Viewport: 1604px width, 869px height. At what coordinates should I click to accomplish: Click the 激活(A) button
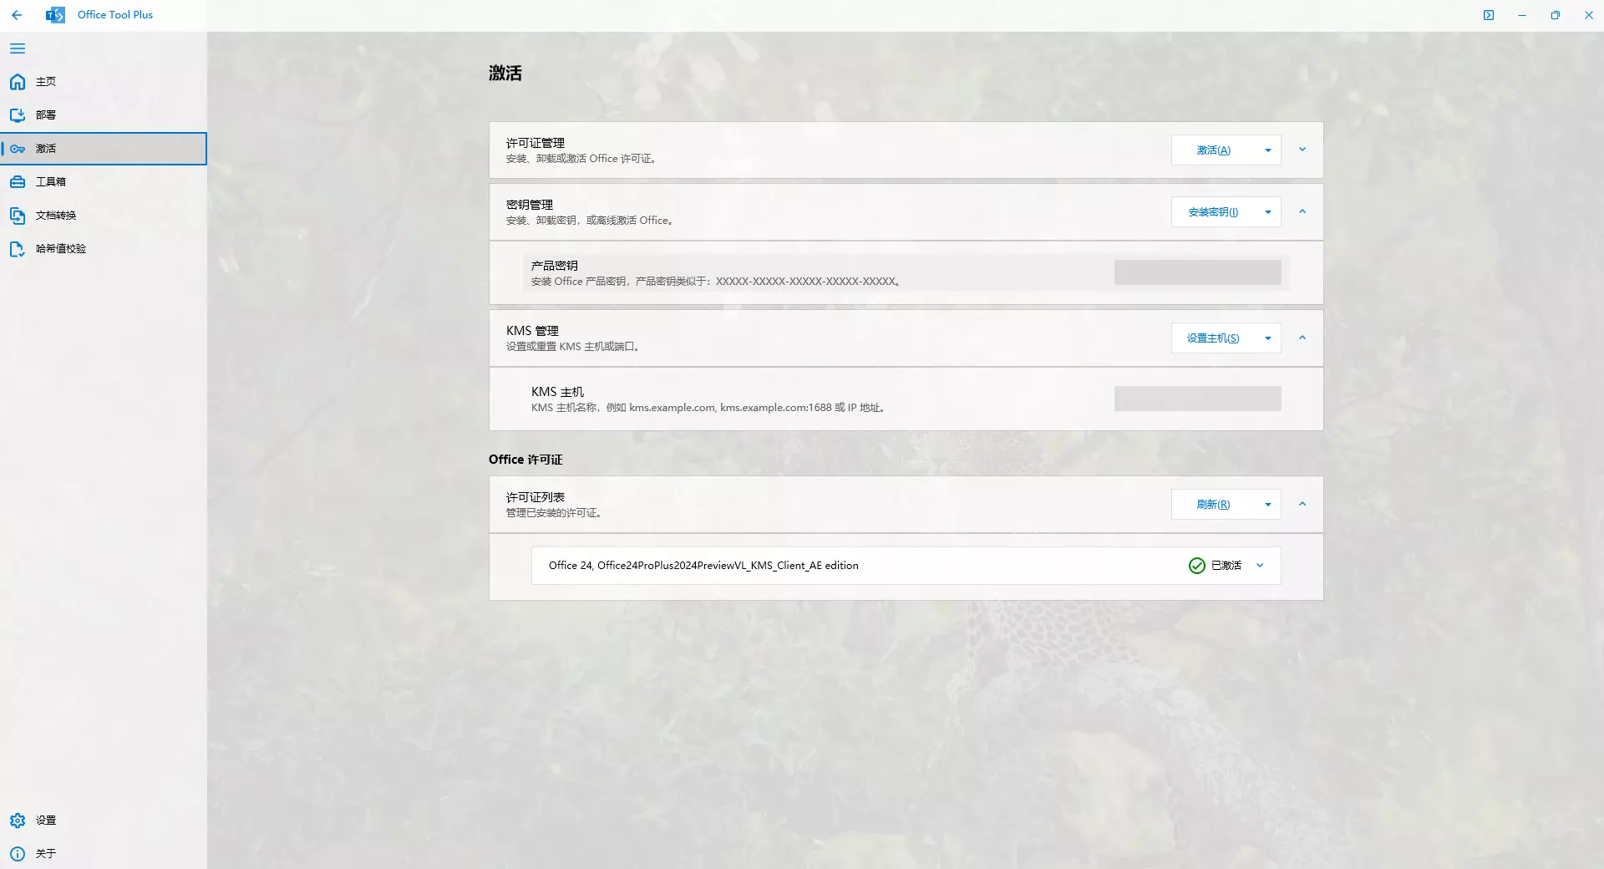pyautogui.click(x=1213, y=150)
